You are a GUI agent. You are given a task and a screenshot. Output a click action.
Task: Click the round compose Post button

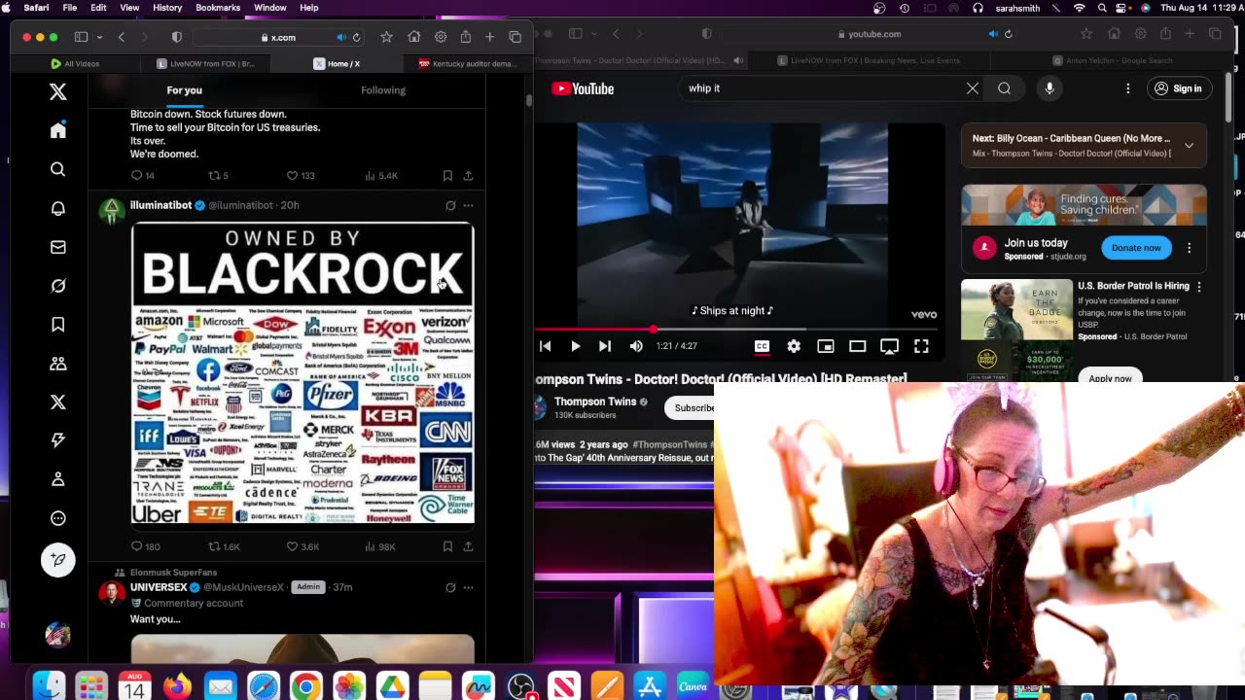coord(58,559)
